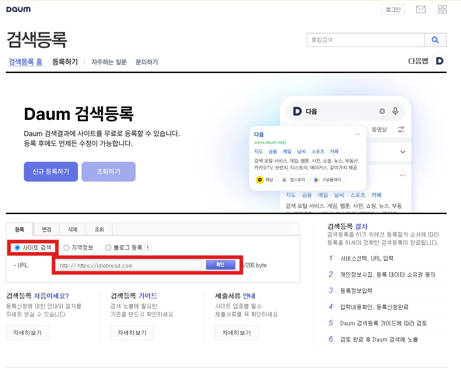The width and height of the screenshot is (461, 370).
Task: Clear the preview search with the x icon
Action: pos(382,111)
